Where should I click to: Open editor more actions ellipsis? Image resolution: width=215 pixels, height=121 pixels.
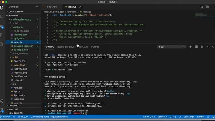point(213,7)
